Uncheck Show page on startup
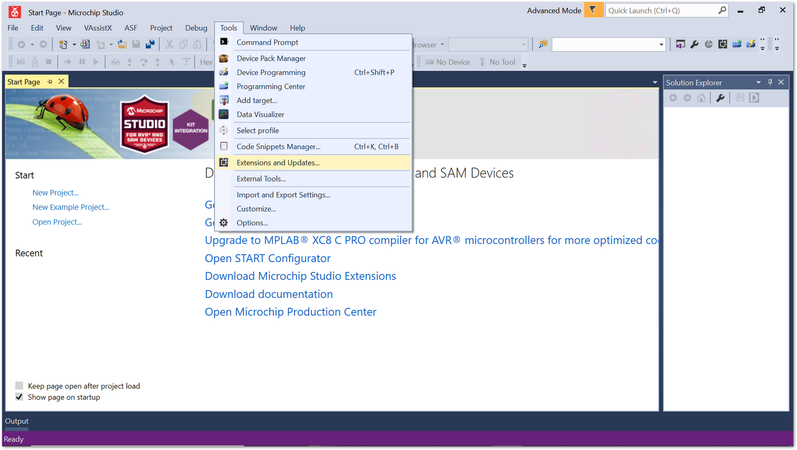Image resolution: width=797 pixels, height=450 pixels. coord(19,397)
